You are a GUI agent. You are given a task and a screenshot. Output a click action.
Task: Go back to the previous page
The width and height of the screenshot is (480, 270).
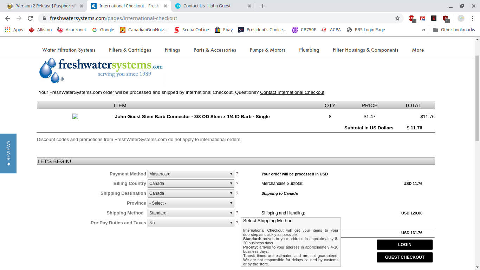[8, 18]
